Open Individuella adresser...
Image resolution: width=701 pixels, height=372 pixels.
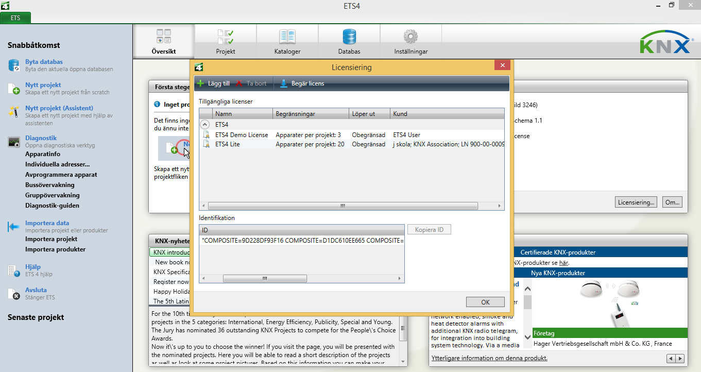58,164
